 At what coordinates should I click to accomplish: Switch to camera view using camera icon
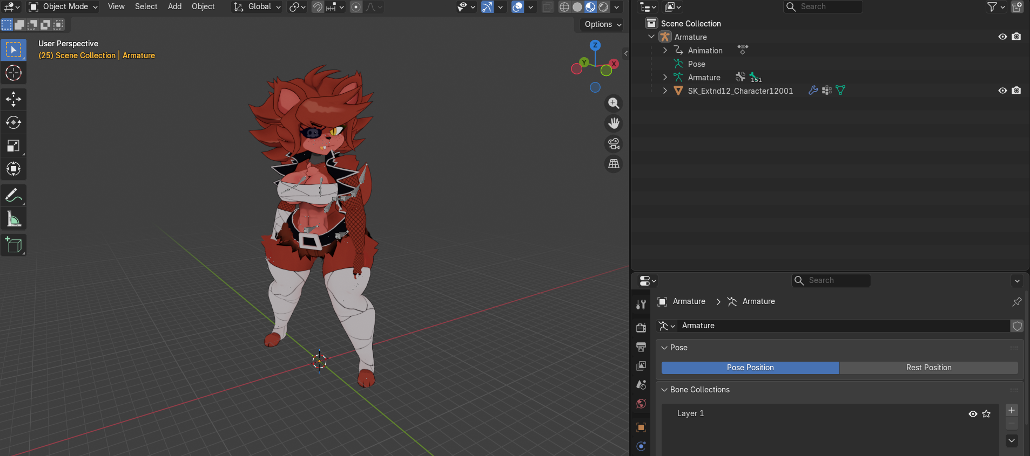point(614,144)
